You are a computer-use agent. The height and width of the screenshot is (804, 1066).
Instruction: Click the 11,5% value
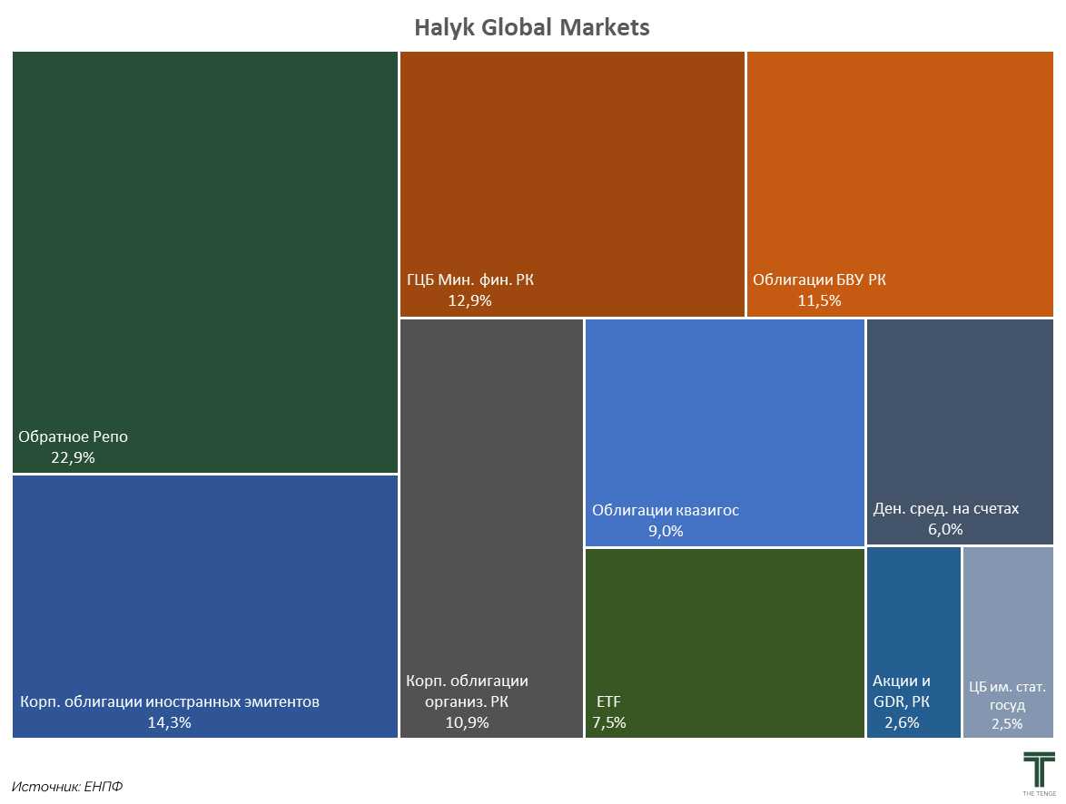819,300
